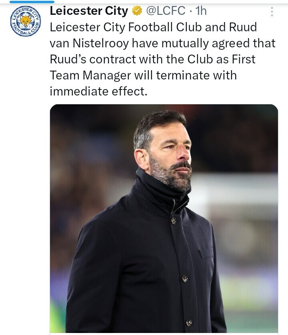Open the @LCFC handle link
Image resolution: width=288 pixels, height=335 pixels.
coord(166,11)
